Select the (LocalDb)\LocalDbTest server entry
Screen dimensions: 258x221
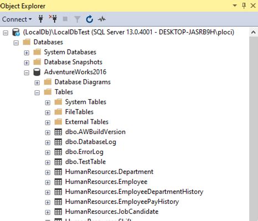128,32
